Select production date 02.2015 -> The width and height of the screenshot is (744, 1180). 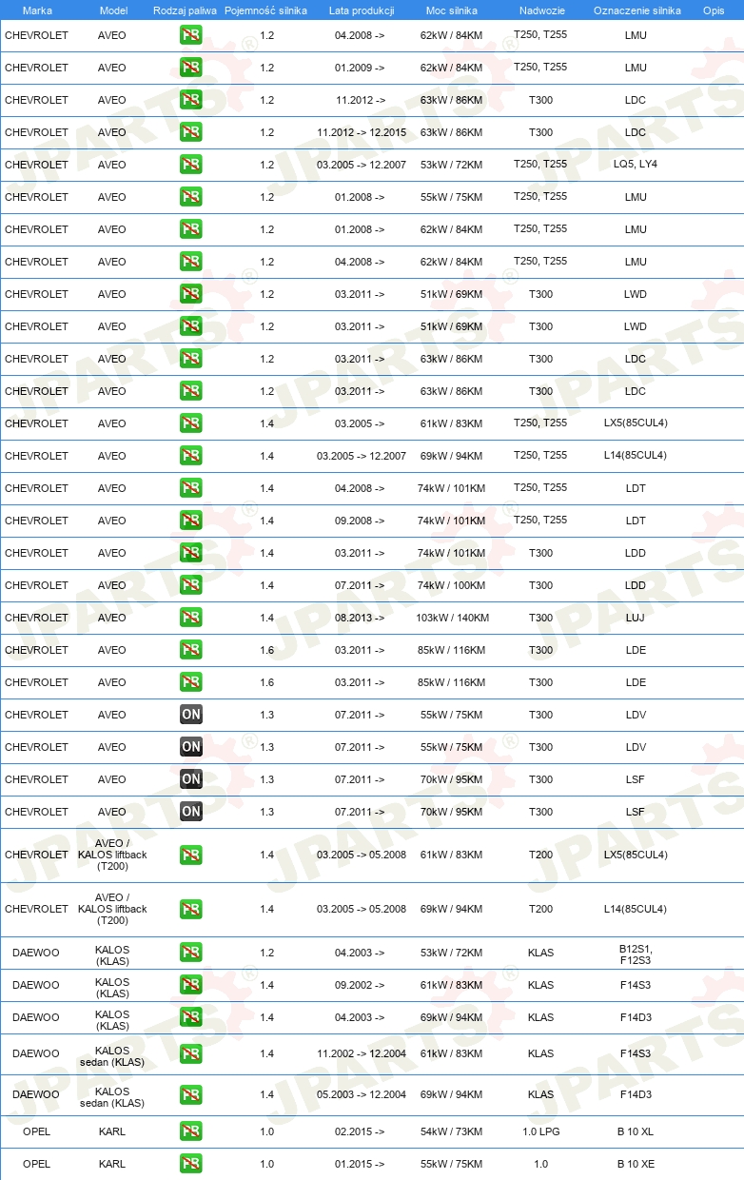(x=360, y=1131)
